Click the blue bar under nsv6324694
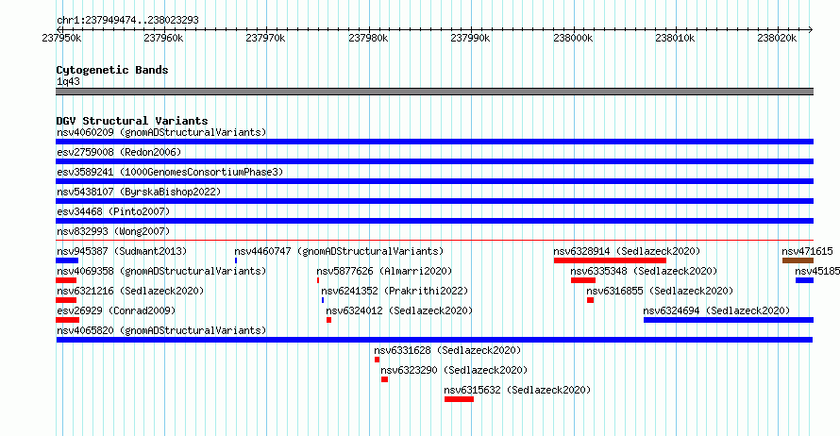Viewport: 840px width, 436px height. (729, 320)
